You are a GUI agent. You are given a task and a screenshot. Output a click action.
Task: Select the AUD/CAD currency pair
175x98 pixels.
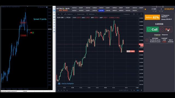point(74,8)
